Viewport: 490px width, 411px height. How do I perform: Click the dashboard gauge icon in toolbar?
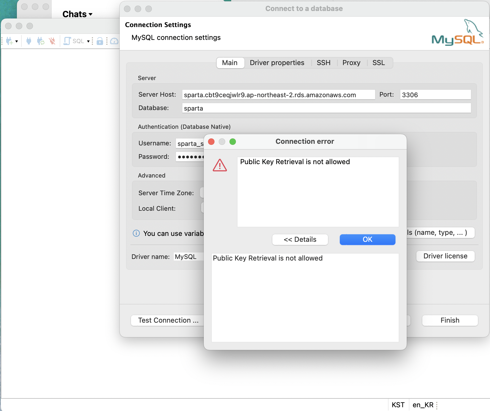pyautogui.click(x=114, y=41)
